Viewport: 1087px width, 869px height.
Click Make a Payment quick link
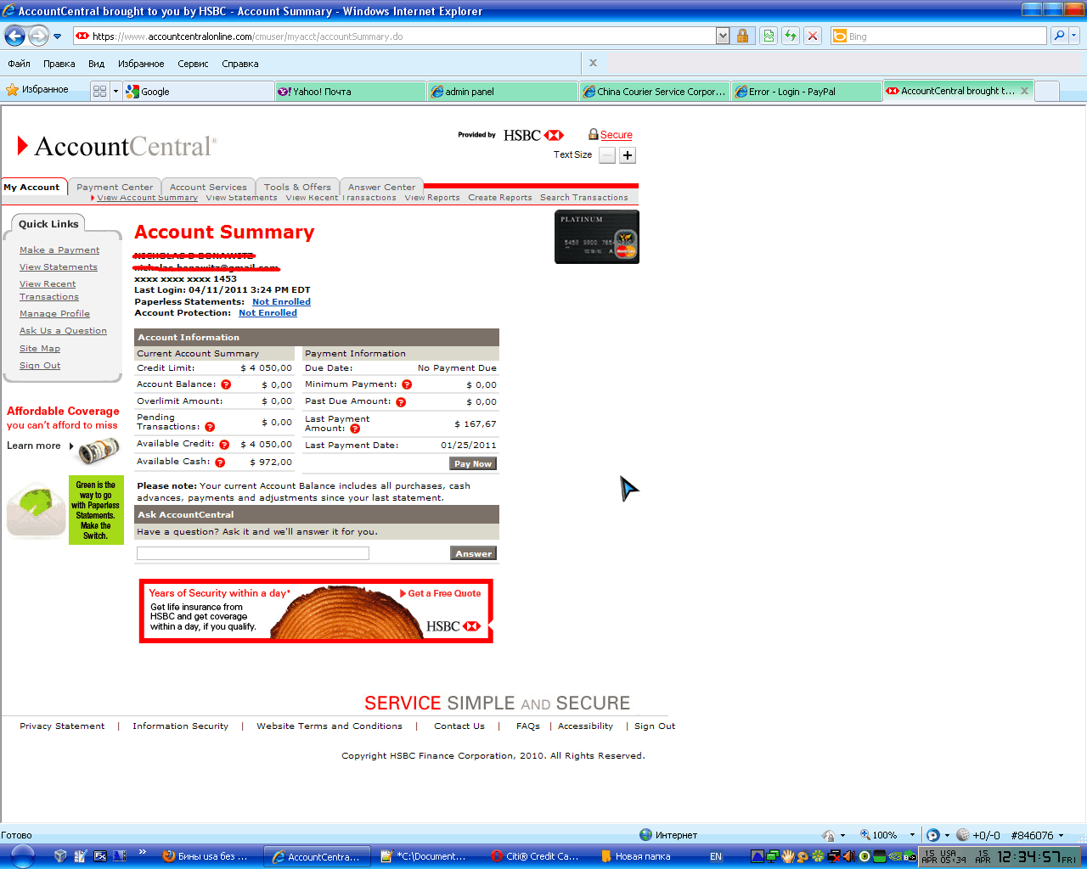click(x=59, y=250)
